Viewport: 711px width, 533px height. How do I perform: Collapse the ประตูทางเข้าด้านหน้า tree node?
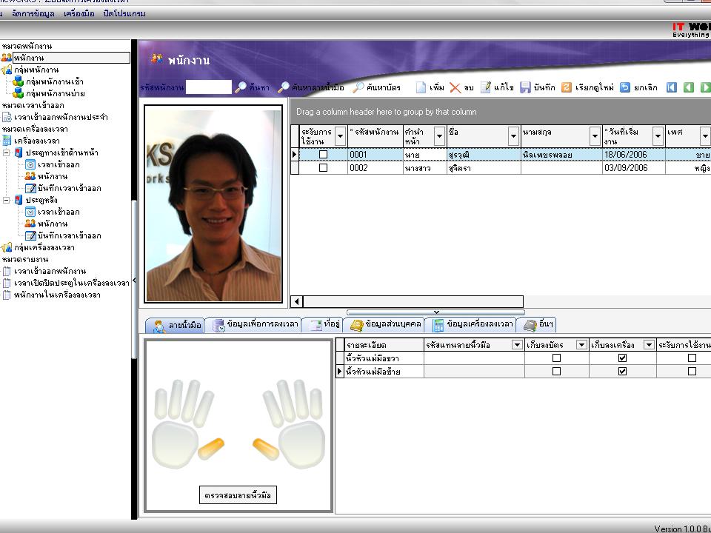(7, 152)
